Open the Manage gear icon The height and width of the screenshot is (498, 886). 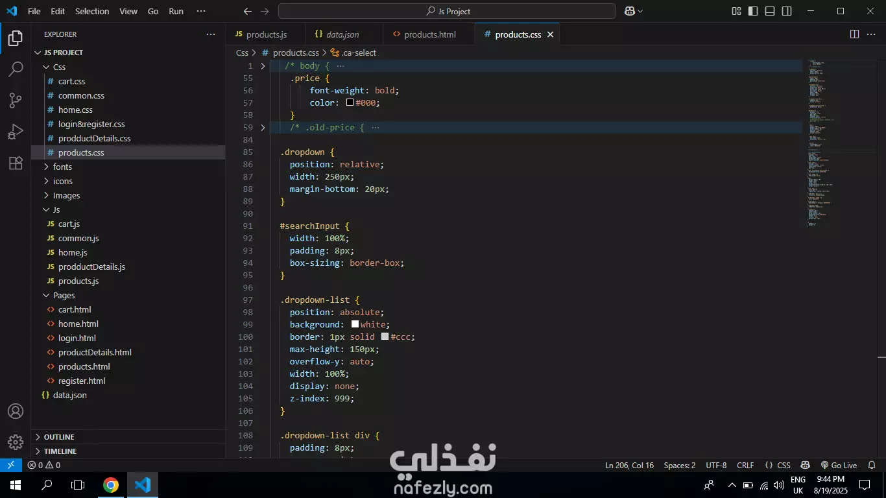16,442
